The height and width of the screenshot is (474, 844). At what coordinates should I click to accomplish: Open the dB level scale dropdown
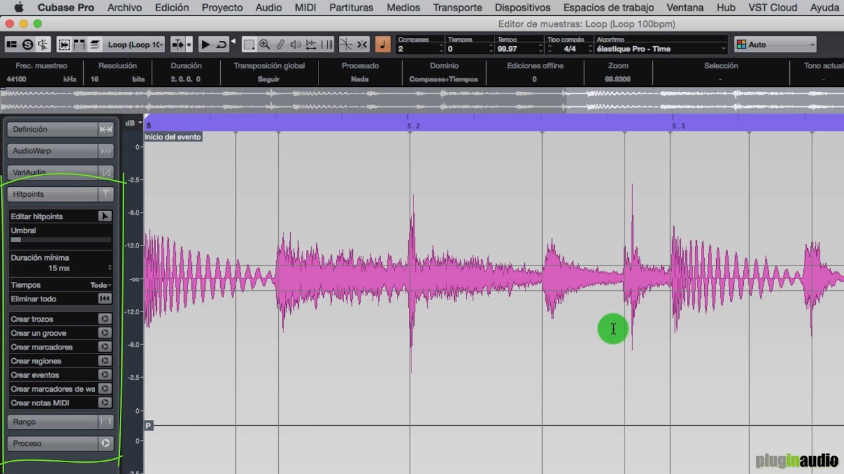pyautogui.click(x=133, y=122)
